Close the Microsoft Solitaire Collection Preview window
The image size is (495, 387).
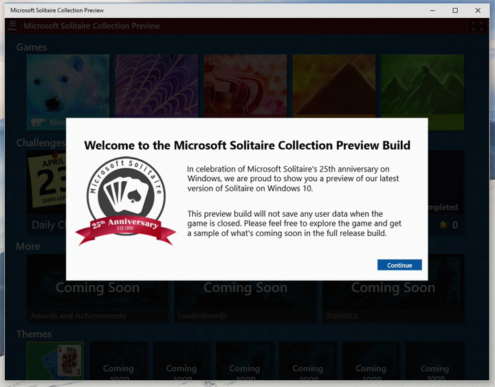[x=478, y=10]
